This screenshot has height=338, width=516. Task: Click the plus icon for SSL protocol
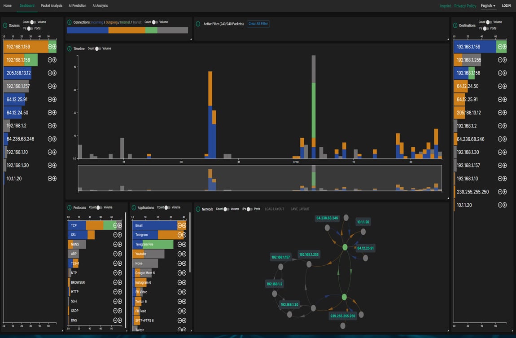[x=120, y=235]
